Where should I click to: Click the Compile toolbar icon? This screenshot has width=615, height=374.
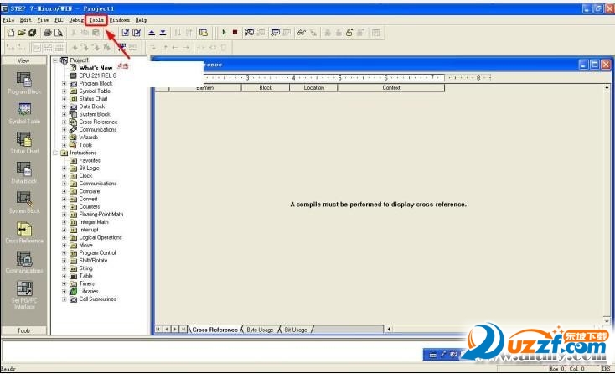click(126, 33)
